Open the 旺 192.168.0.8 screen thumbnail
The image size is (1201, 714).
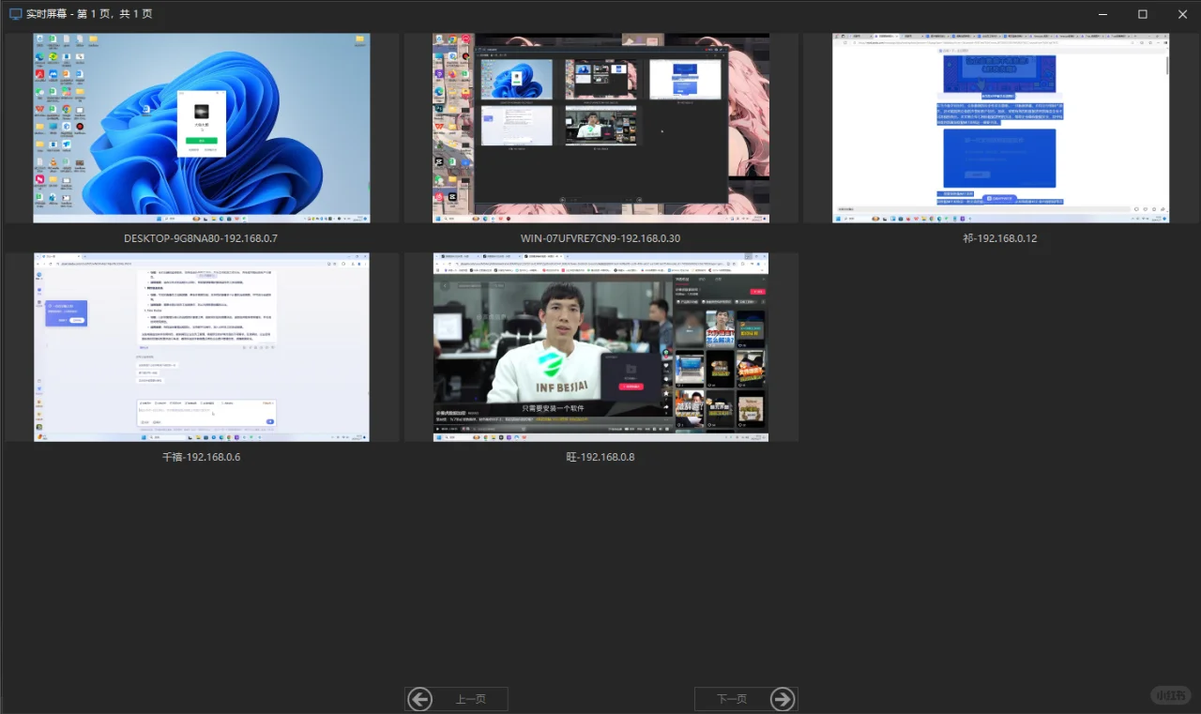(600, 347)
